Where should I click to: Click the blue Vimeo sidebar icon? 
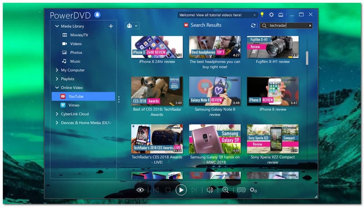pyautogui.click(x=63, y=105)
